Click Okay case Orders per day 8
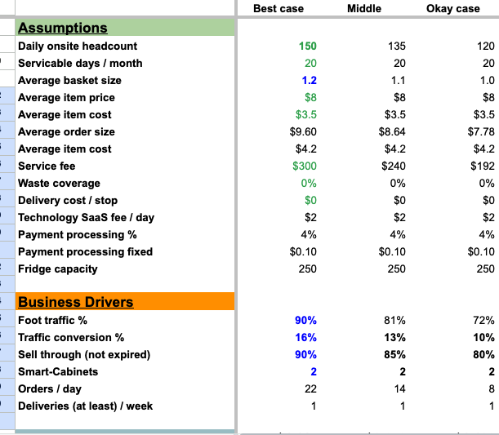 pos(492,389)
